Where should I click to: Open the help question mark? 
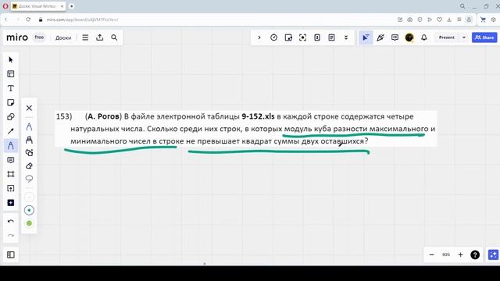click(475, 254)
